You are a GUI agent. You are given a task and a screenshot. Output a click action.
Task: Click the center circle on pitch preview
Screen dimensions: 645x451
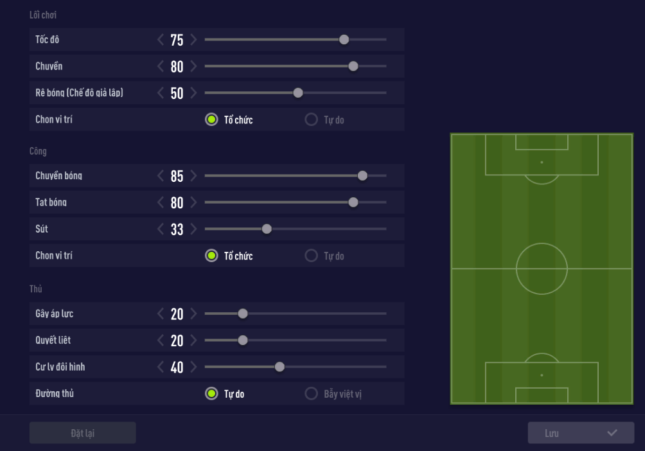point(542,269)
